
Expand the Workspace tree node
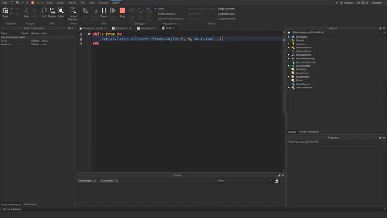tap(289, 36)
